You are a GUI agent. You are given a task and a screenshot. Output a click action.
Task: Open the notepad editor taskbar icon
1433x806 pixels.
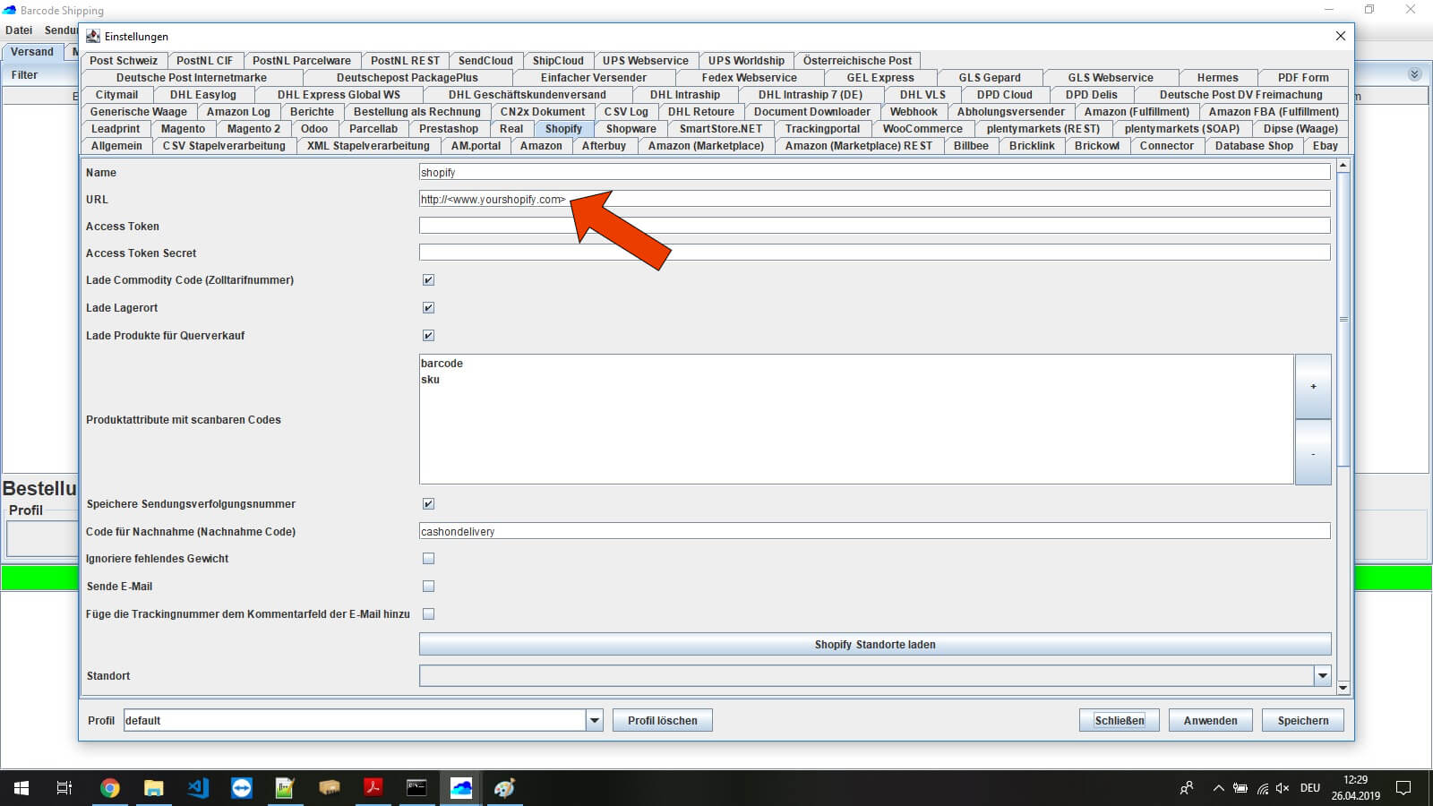(285, 788)
